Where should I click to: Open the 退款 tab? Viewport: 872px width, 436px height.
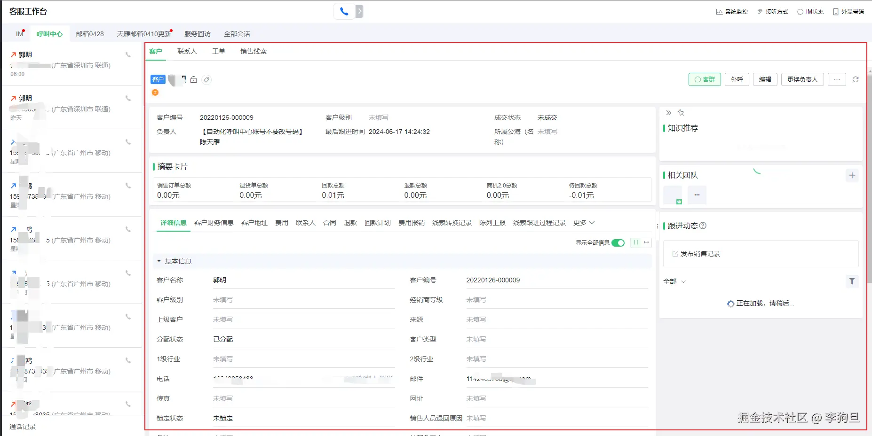click(x=350, y=223)
